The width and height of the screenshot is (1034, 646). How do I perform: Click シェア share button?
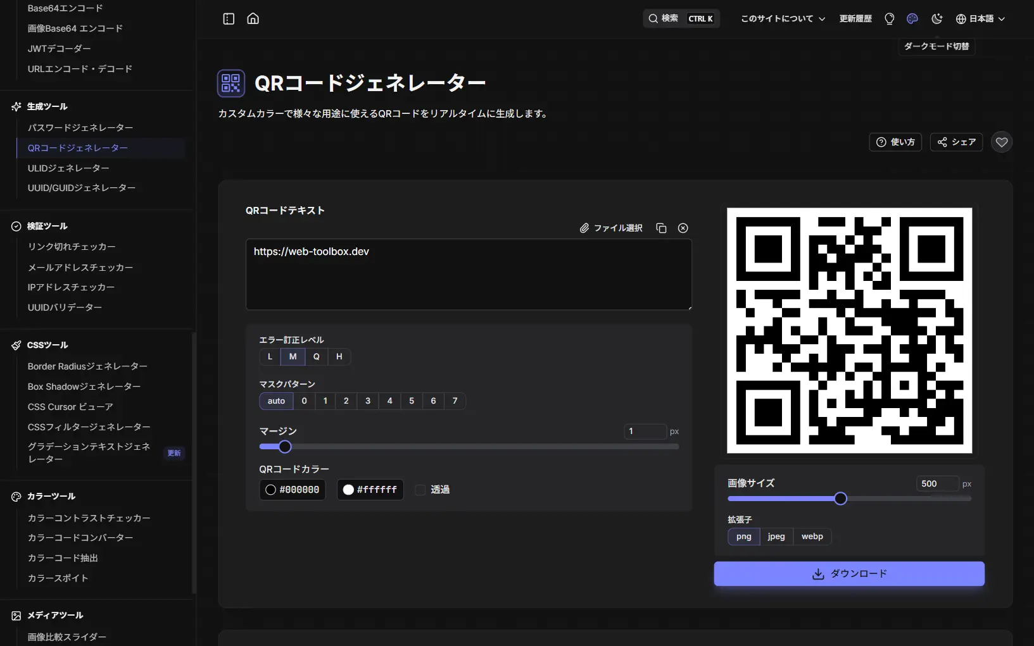tap(957, 142)
